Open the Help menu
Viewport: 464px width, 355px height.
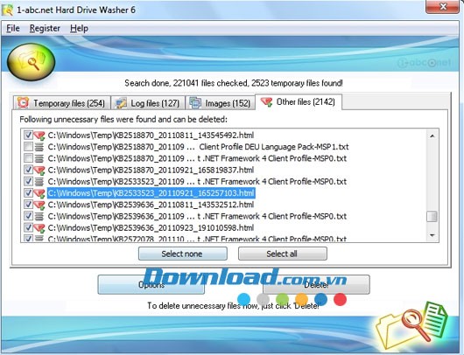click(79, 28)
